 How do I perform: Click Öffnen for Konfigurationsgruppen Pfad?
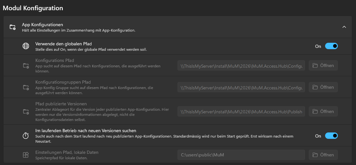coord(323,87)
